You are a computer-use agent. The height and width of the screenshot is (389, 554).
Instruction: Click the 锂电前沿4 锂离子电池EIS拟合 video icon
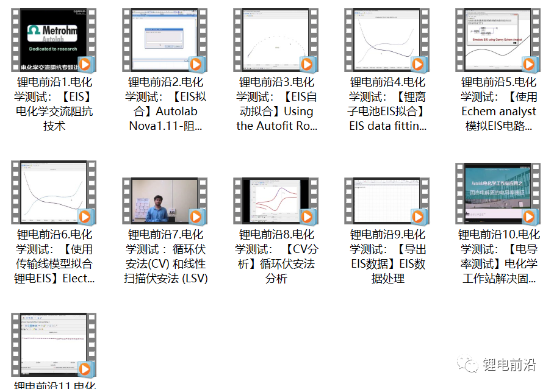click(x=387, y=40)
